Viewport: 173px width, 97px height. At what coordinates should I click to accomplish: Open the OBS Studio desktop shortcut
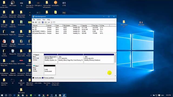tap(13, 4)
